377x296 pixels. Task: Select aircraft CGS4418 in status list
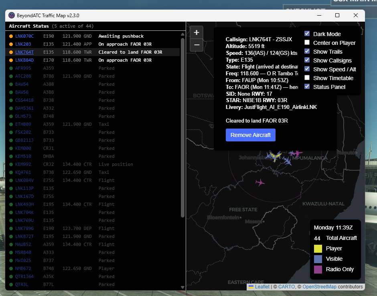(24, 100)
